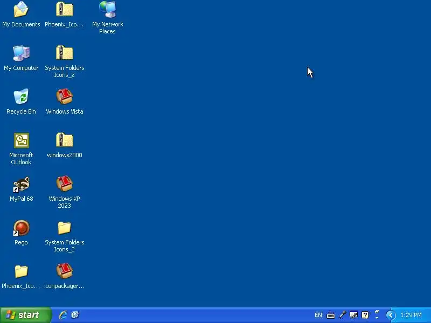Click the language bar restore icon
Screen dimensions: 431x323
(377, 312)
